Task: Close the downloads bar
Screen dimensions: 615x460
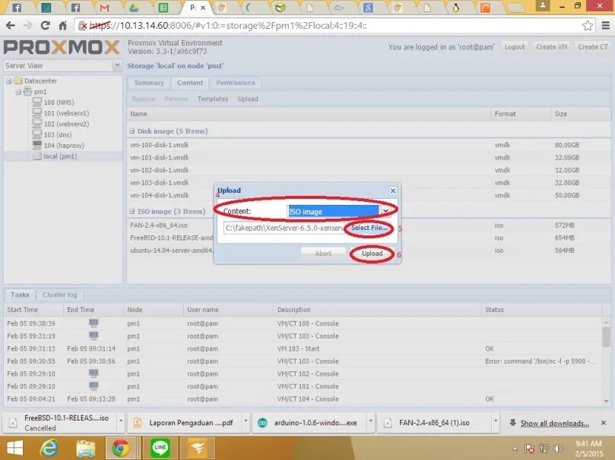Action: click(604, 423)
